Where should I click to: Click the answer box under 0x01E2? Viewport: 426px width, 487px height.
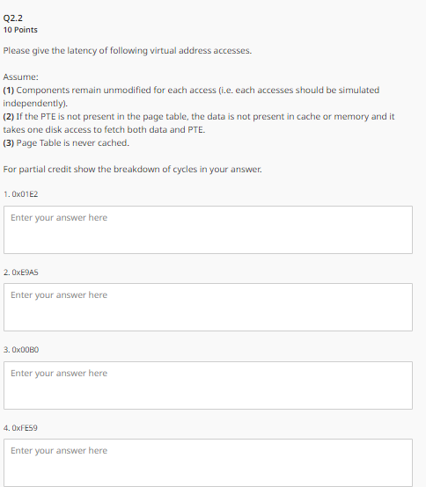pyautogui.click(x=208, y=229)
